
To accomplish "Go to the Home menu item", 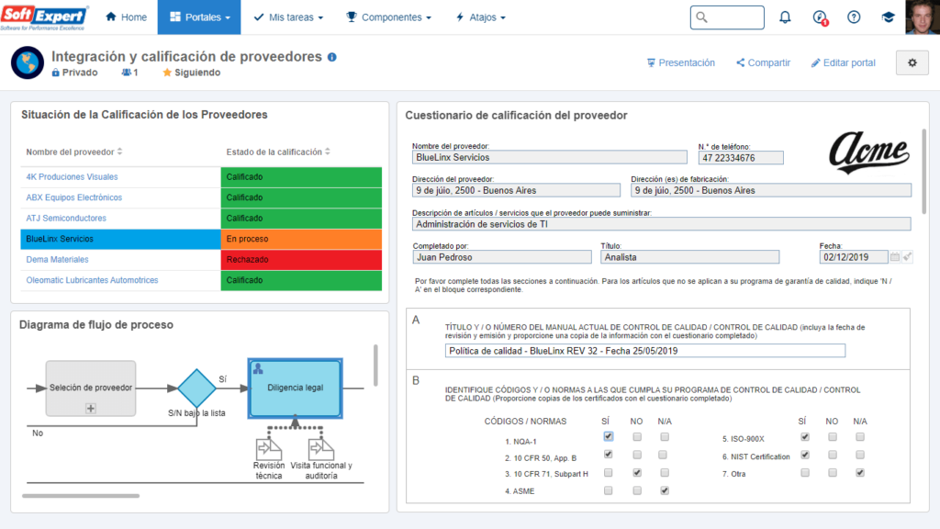I will pyautogui.click(x=126, y=17).
